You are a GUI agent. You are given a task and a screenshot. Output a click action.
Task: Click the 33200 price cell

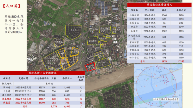(x=42, y=91)
